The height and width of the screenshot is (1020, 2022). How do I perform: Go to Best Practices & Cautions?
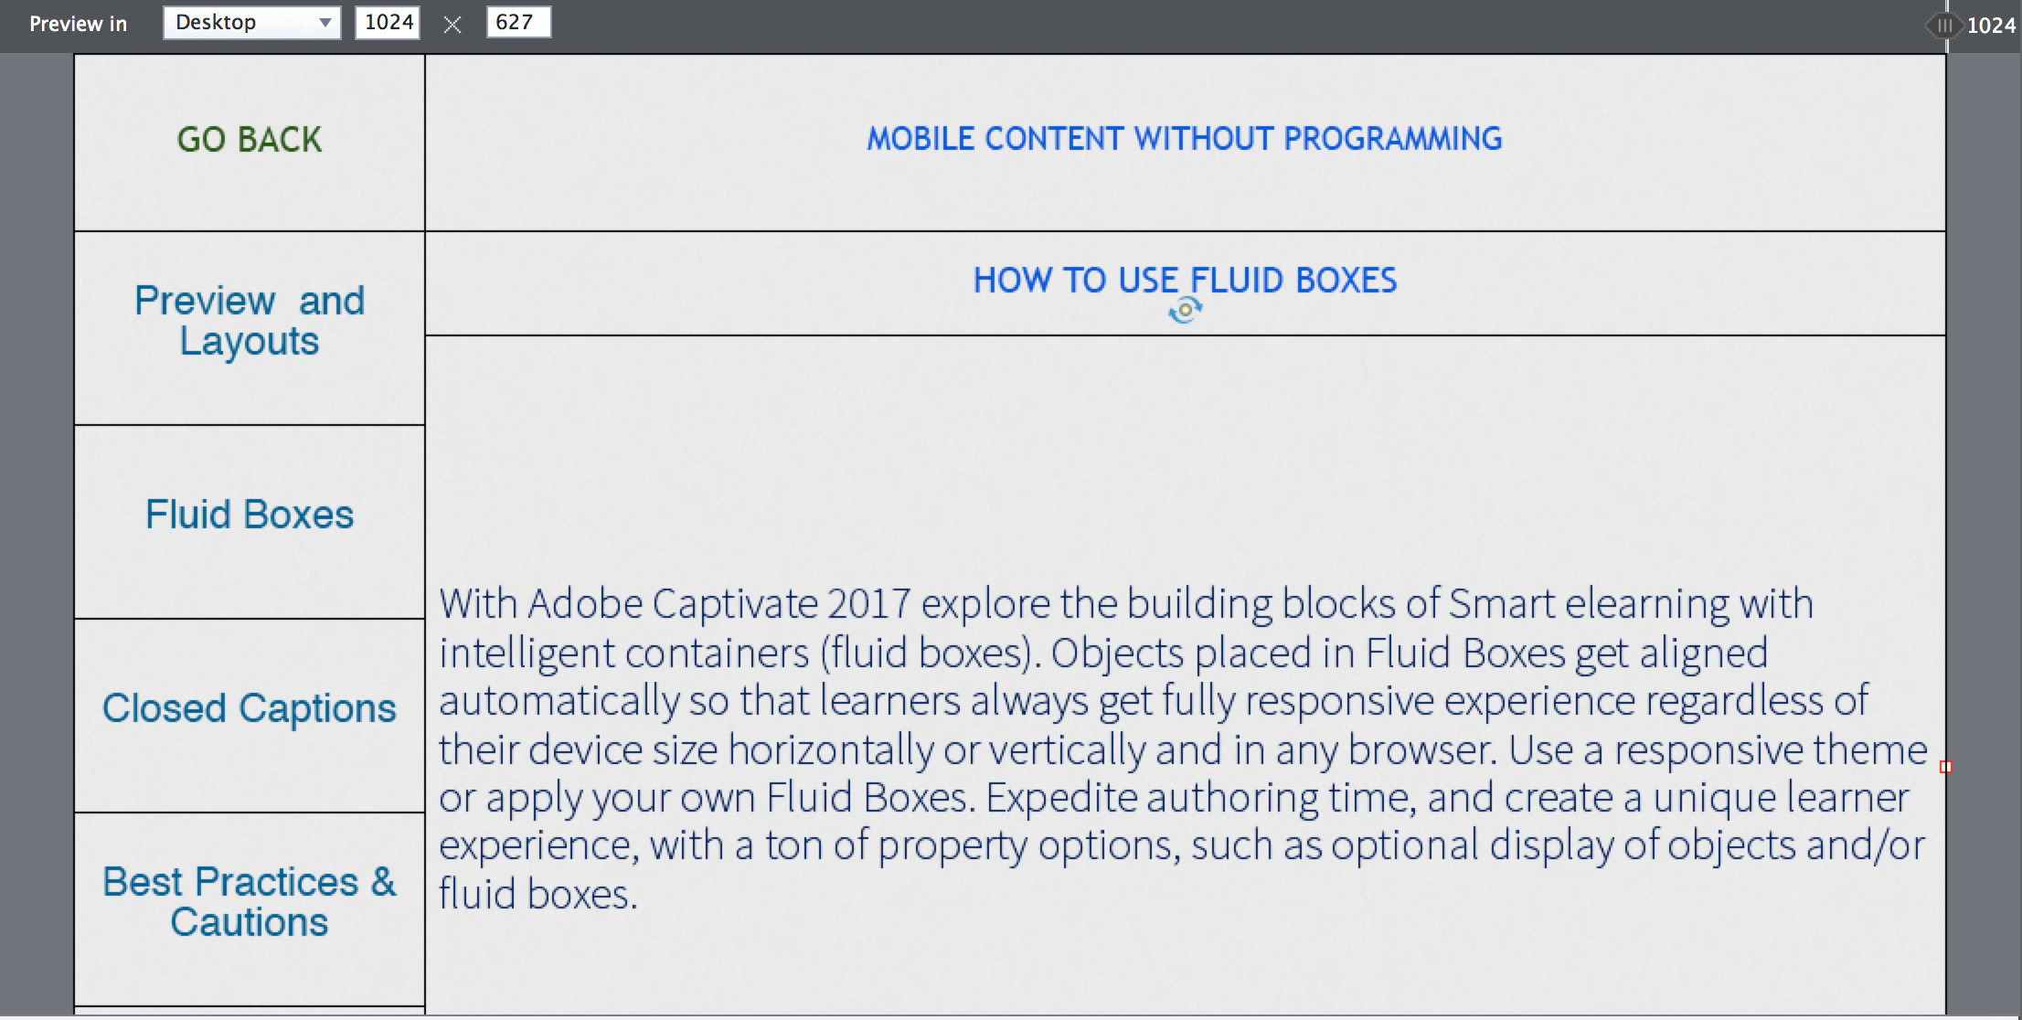[x=250, y=902]
